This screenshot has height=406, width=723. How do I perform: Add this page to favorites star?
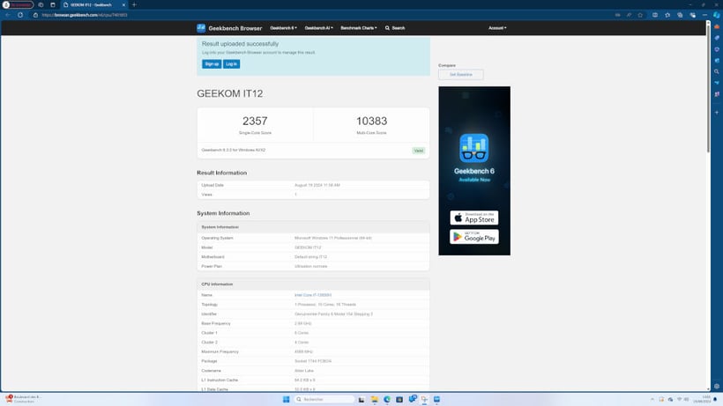tap(640, 15)
